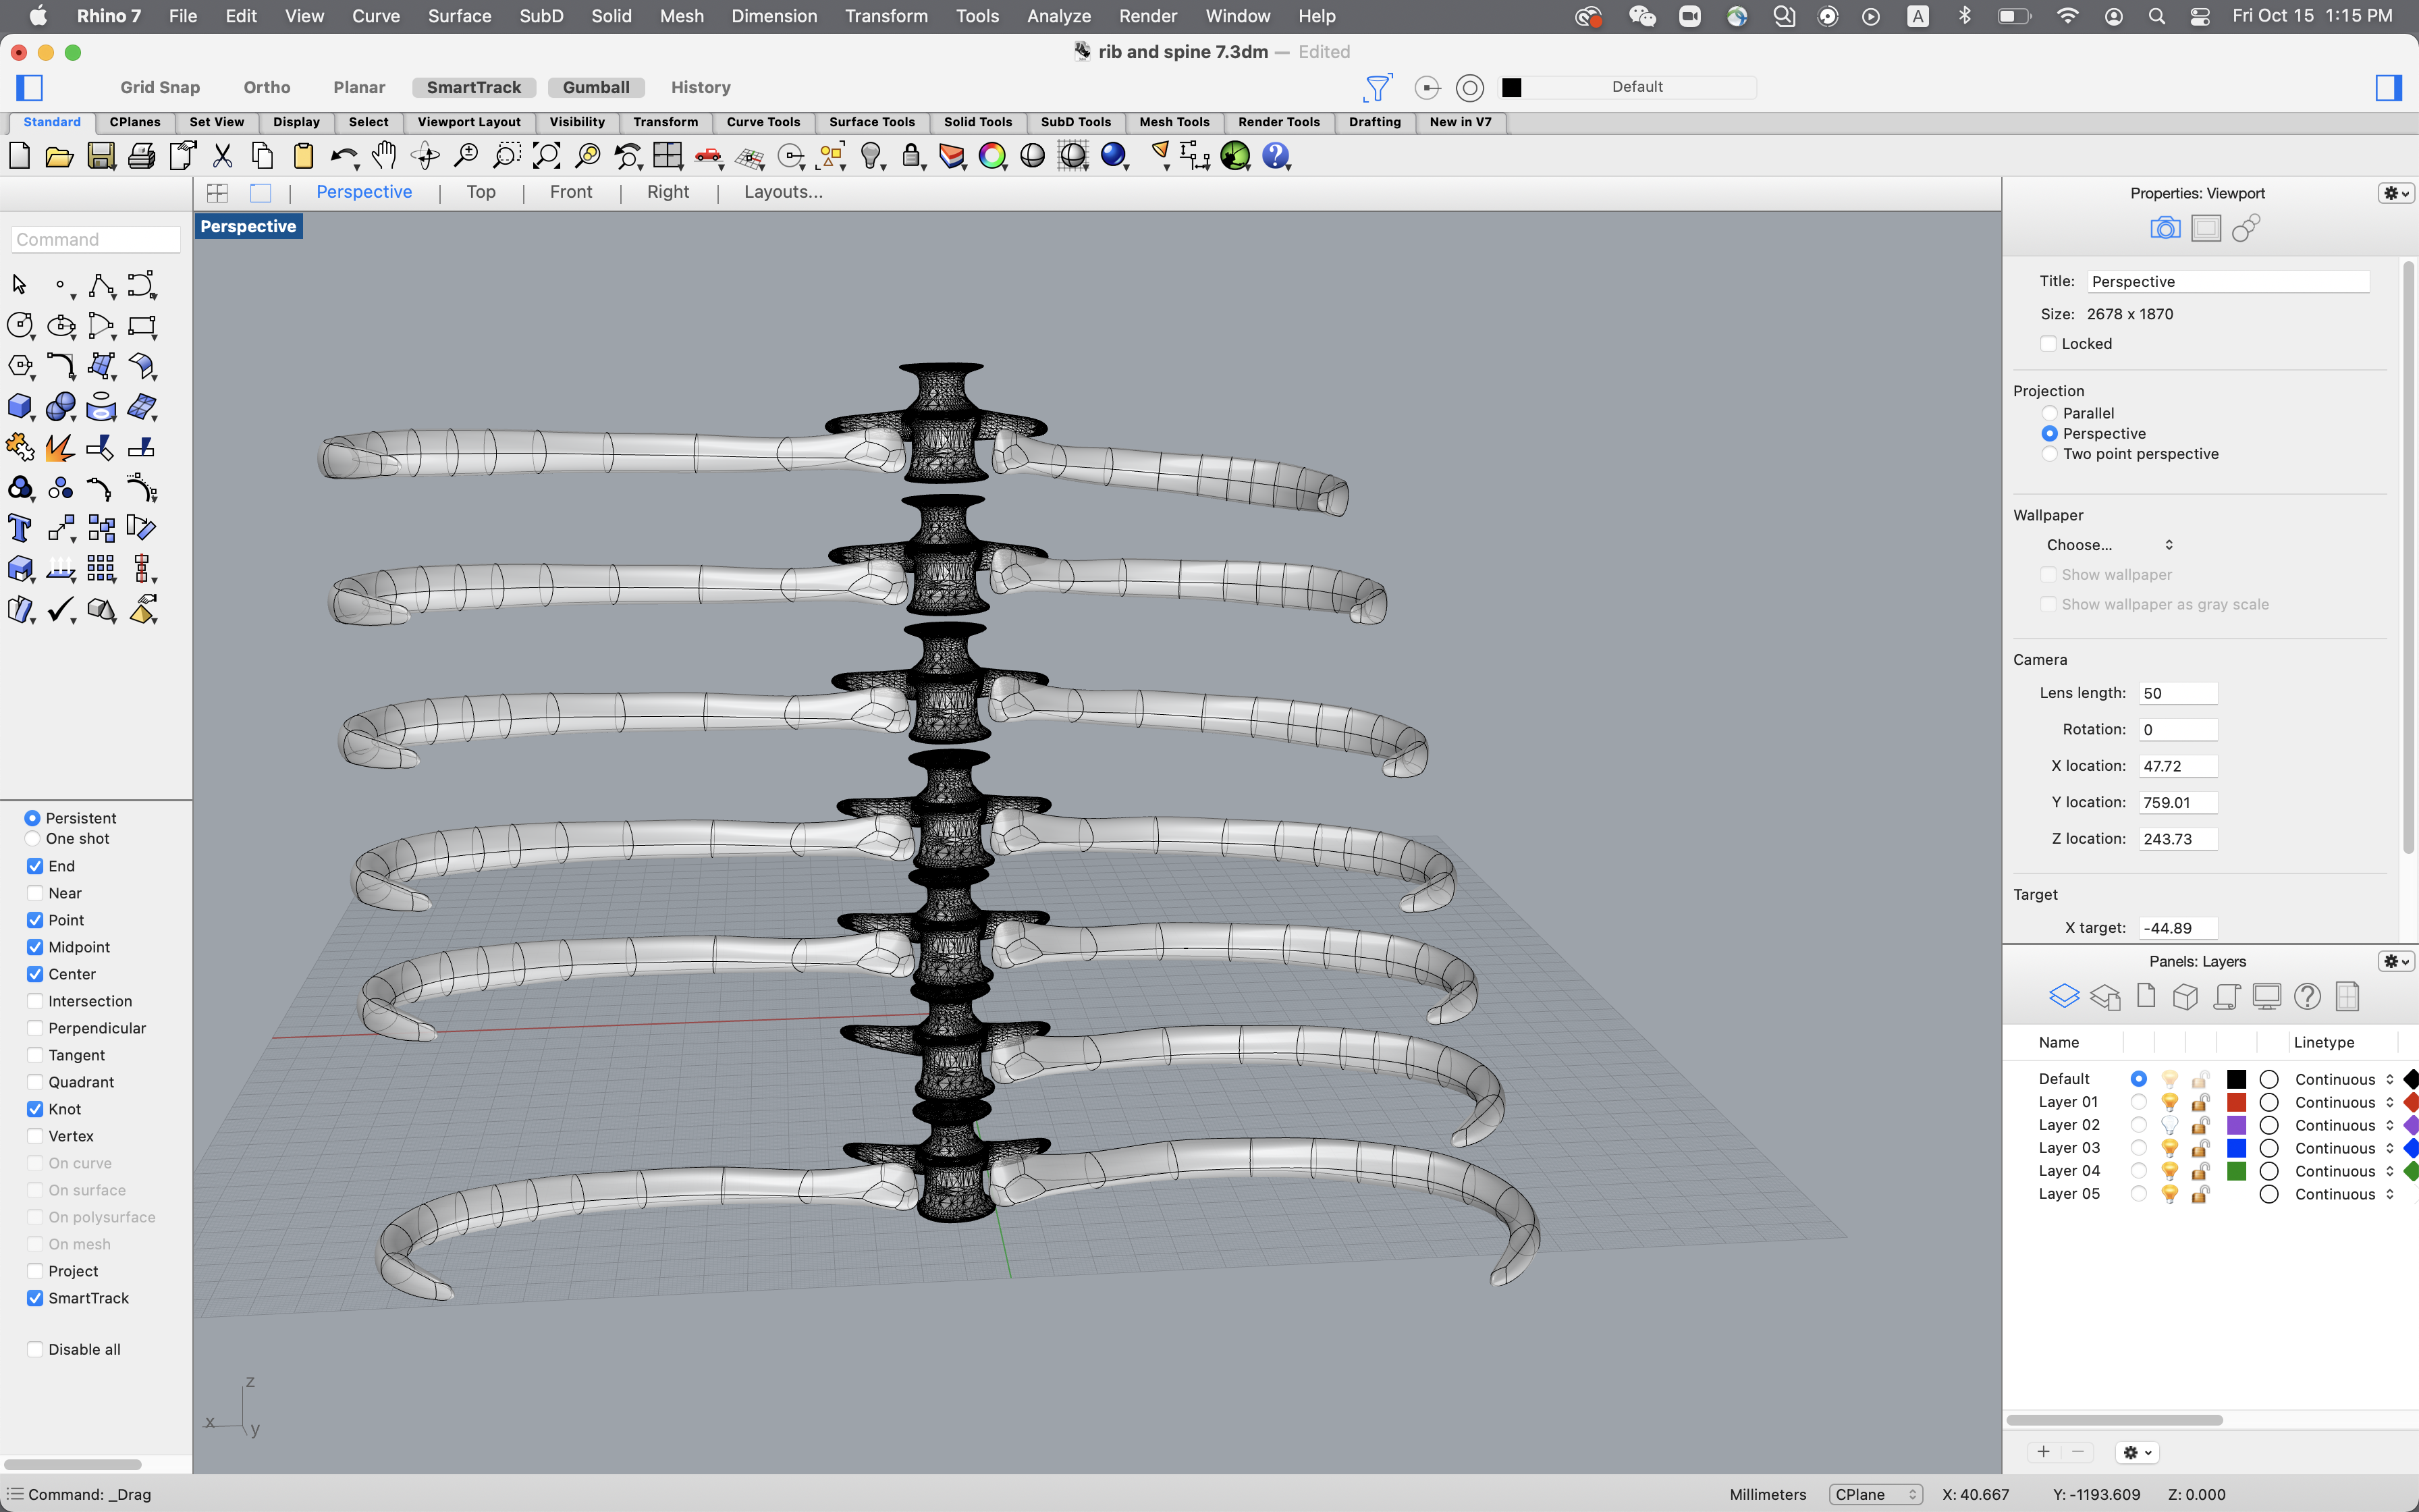Select Parallel projection

coord(2049,413)
